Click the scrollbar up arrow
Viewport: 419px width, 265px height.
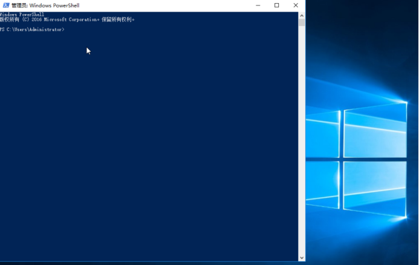tap(302, 16)
